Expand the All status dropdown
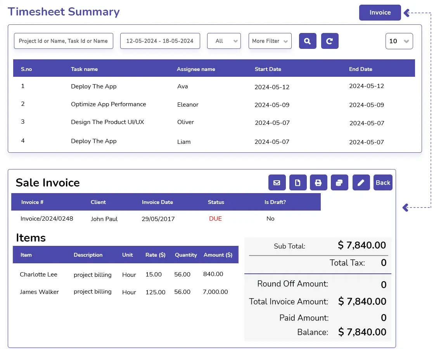 click(224, 41)
